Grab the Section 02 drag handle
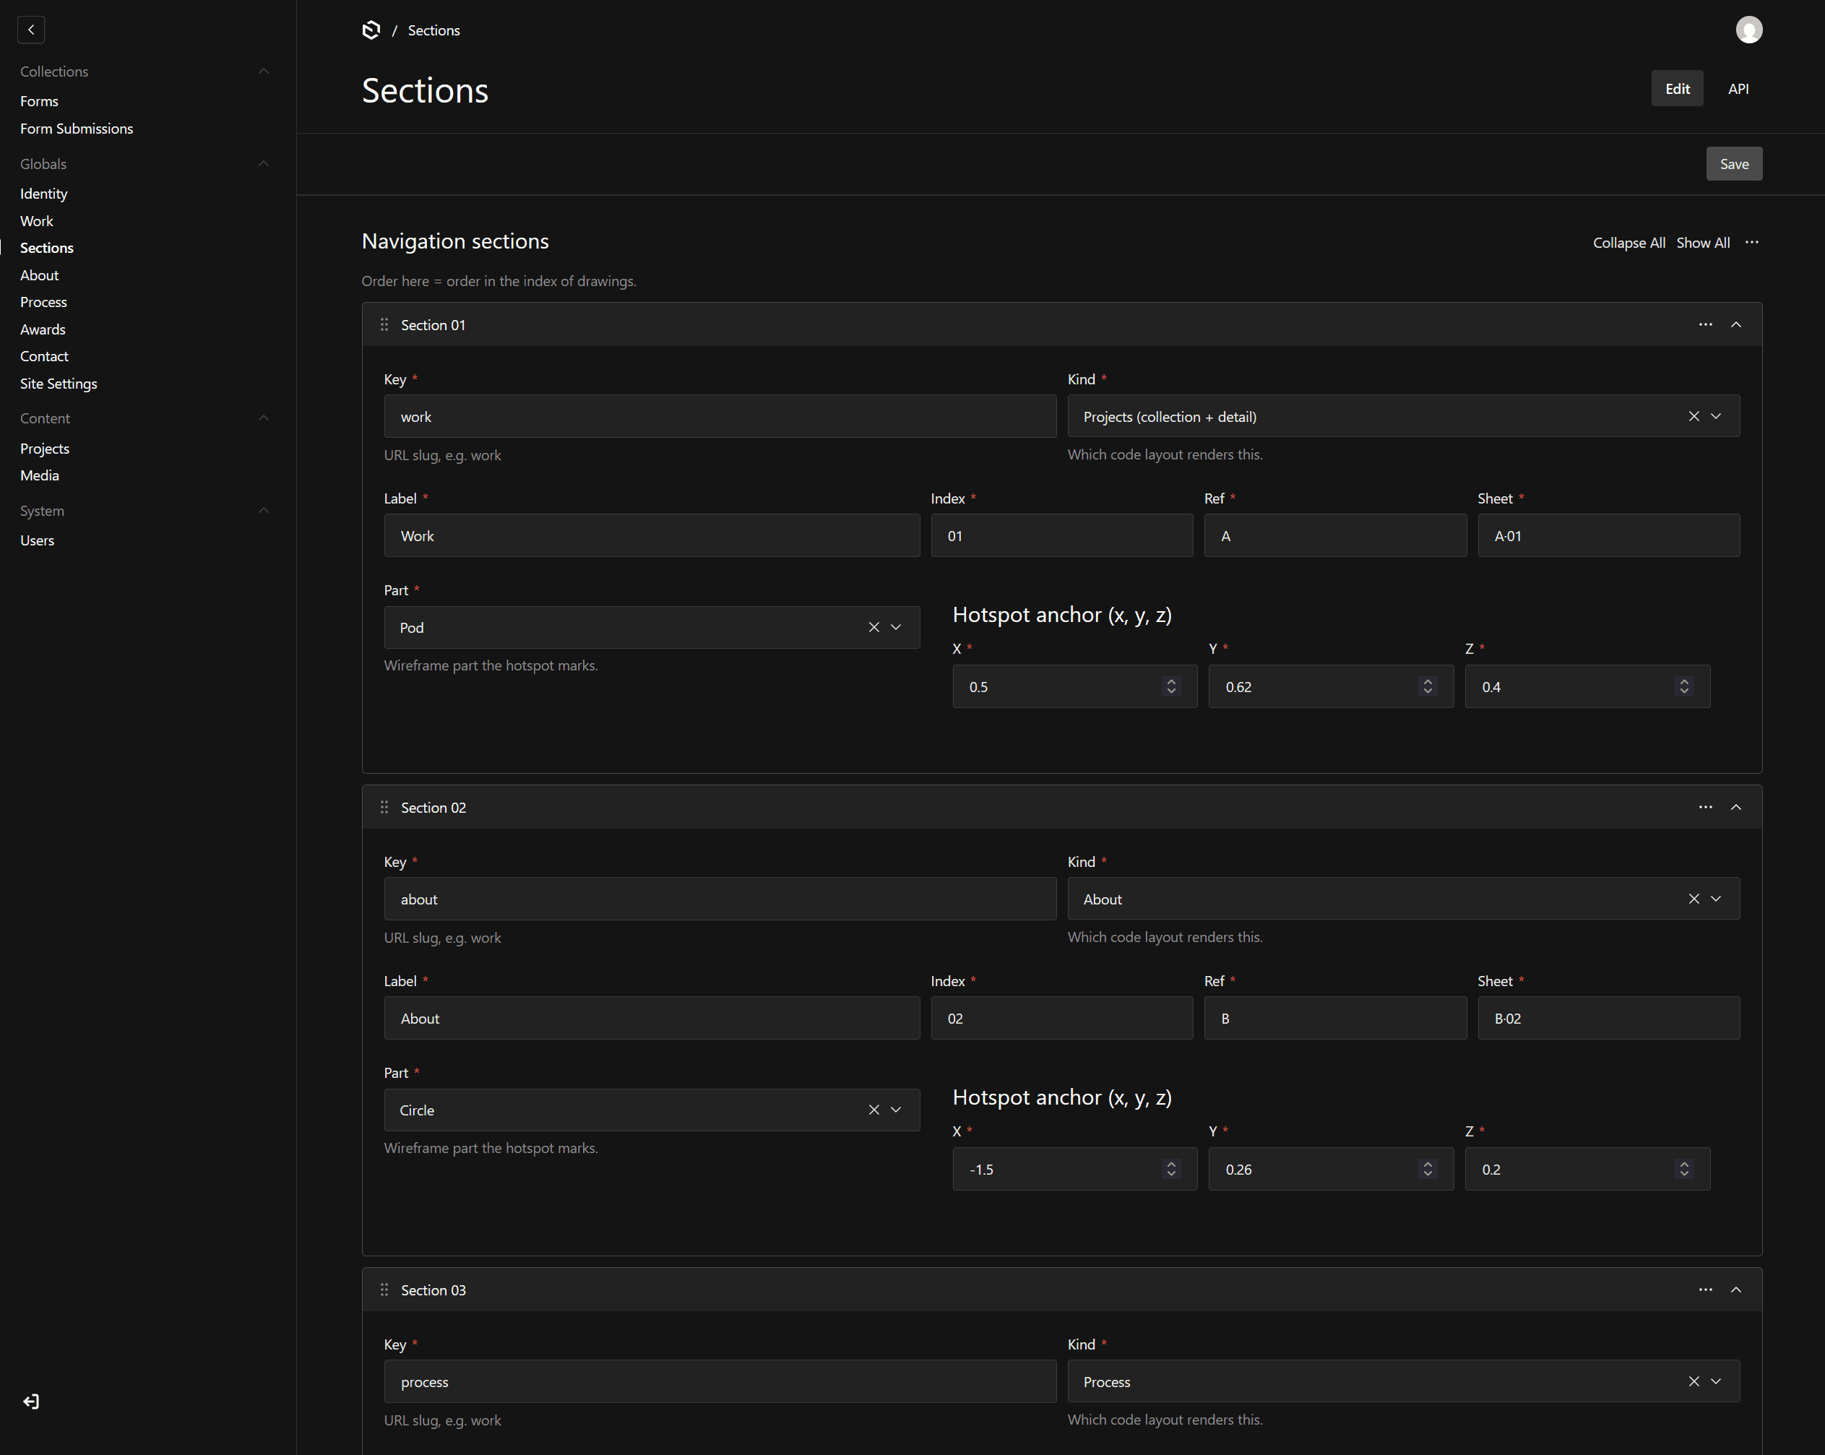The image size is (1825, 1455). (x=384, y=808)
